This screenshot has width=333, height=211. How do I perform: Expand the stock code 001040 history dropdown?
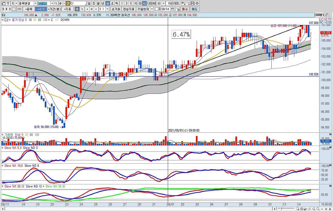click(52, 3)
